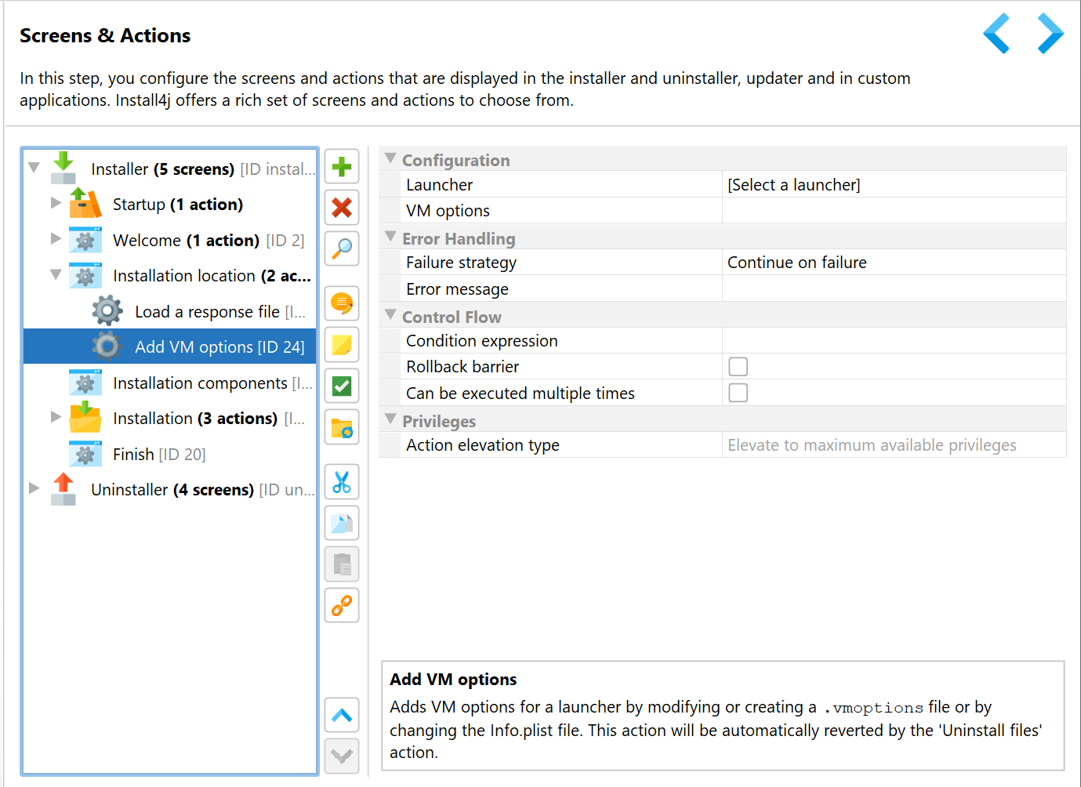Image resolution: width=1081 pixels, height=787 pixels.
Task: Click the Installation folder icon
Action: (x=85, y=418)
